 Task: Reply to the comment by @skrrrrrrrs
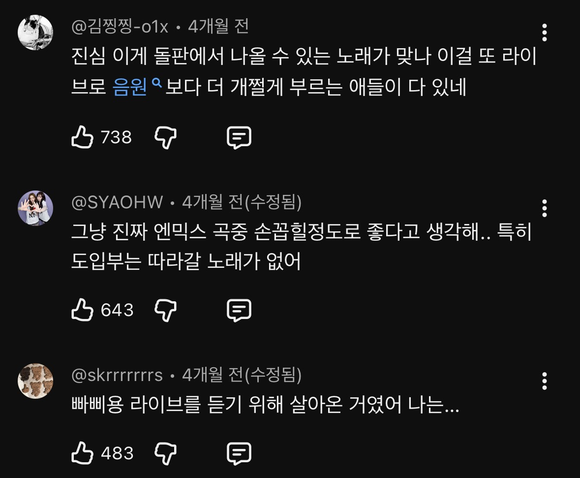pos(239,453)
